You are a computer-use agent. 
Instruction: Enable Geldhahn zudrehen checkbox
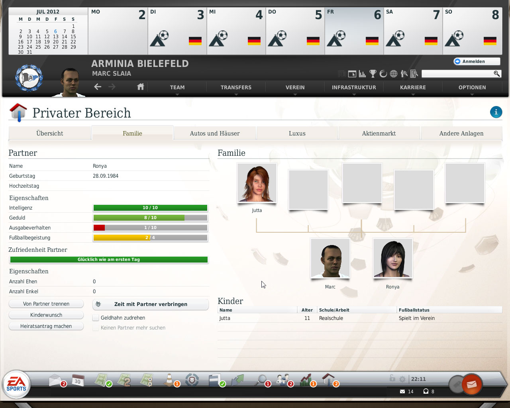(x=96, y=318)
